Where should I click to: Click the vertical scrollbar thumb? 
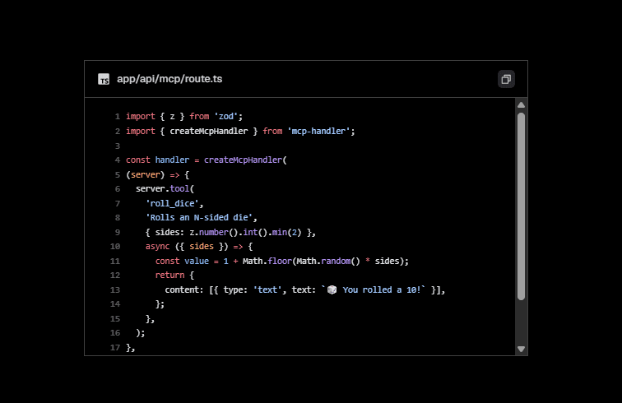click(522, 206)
